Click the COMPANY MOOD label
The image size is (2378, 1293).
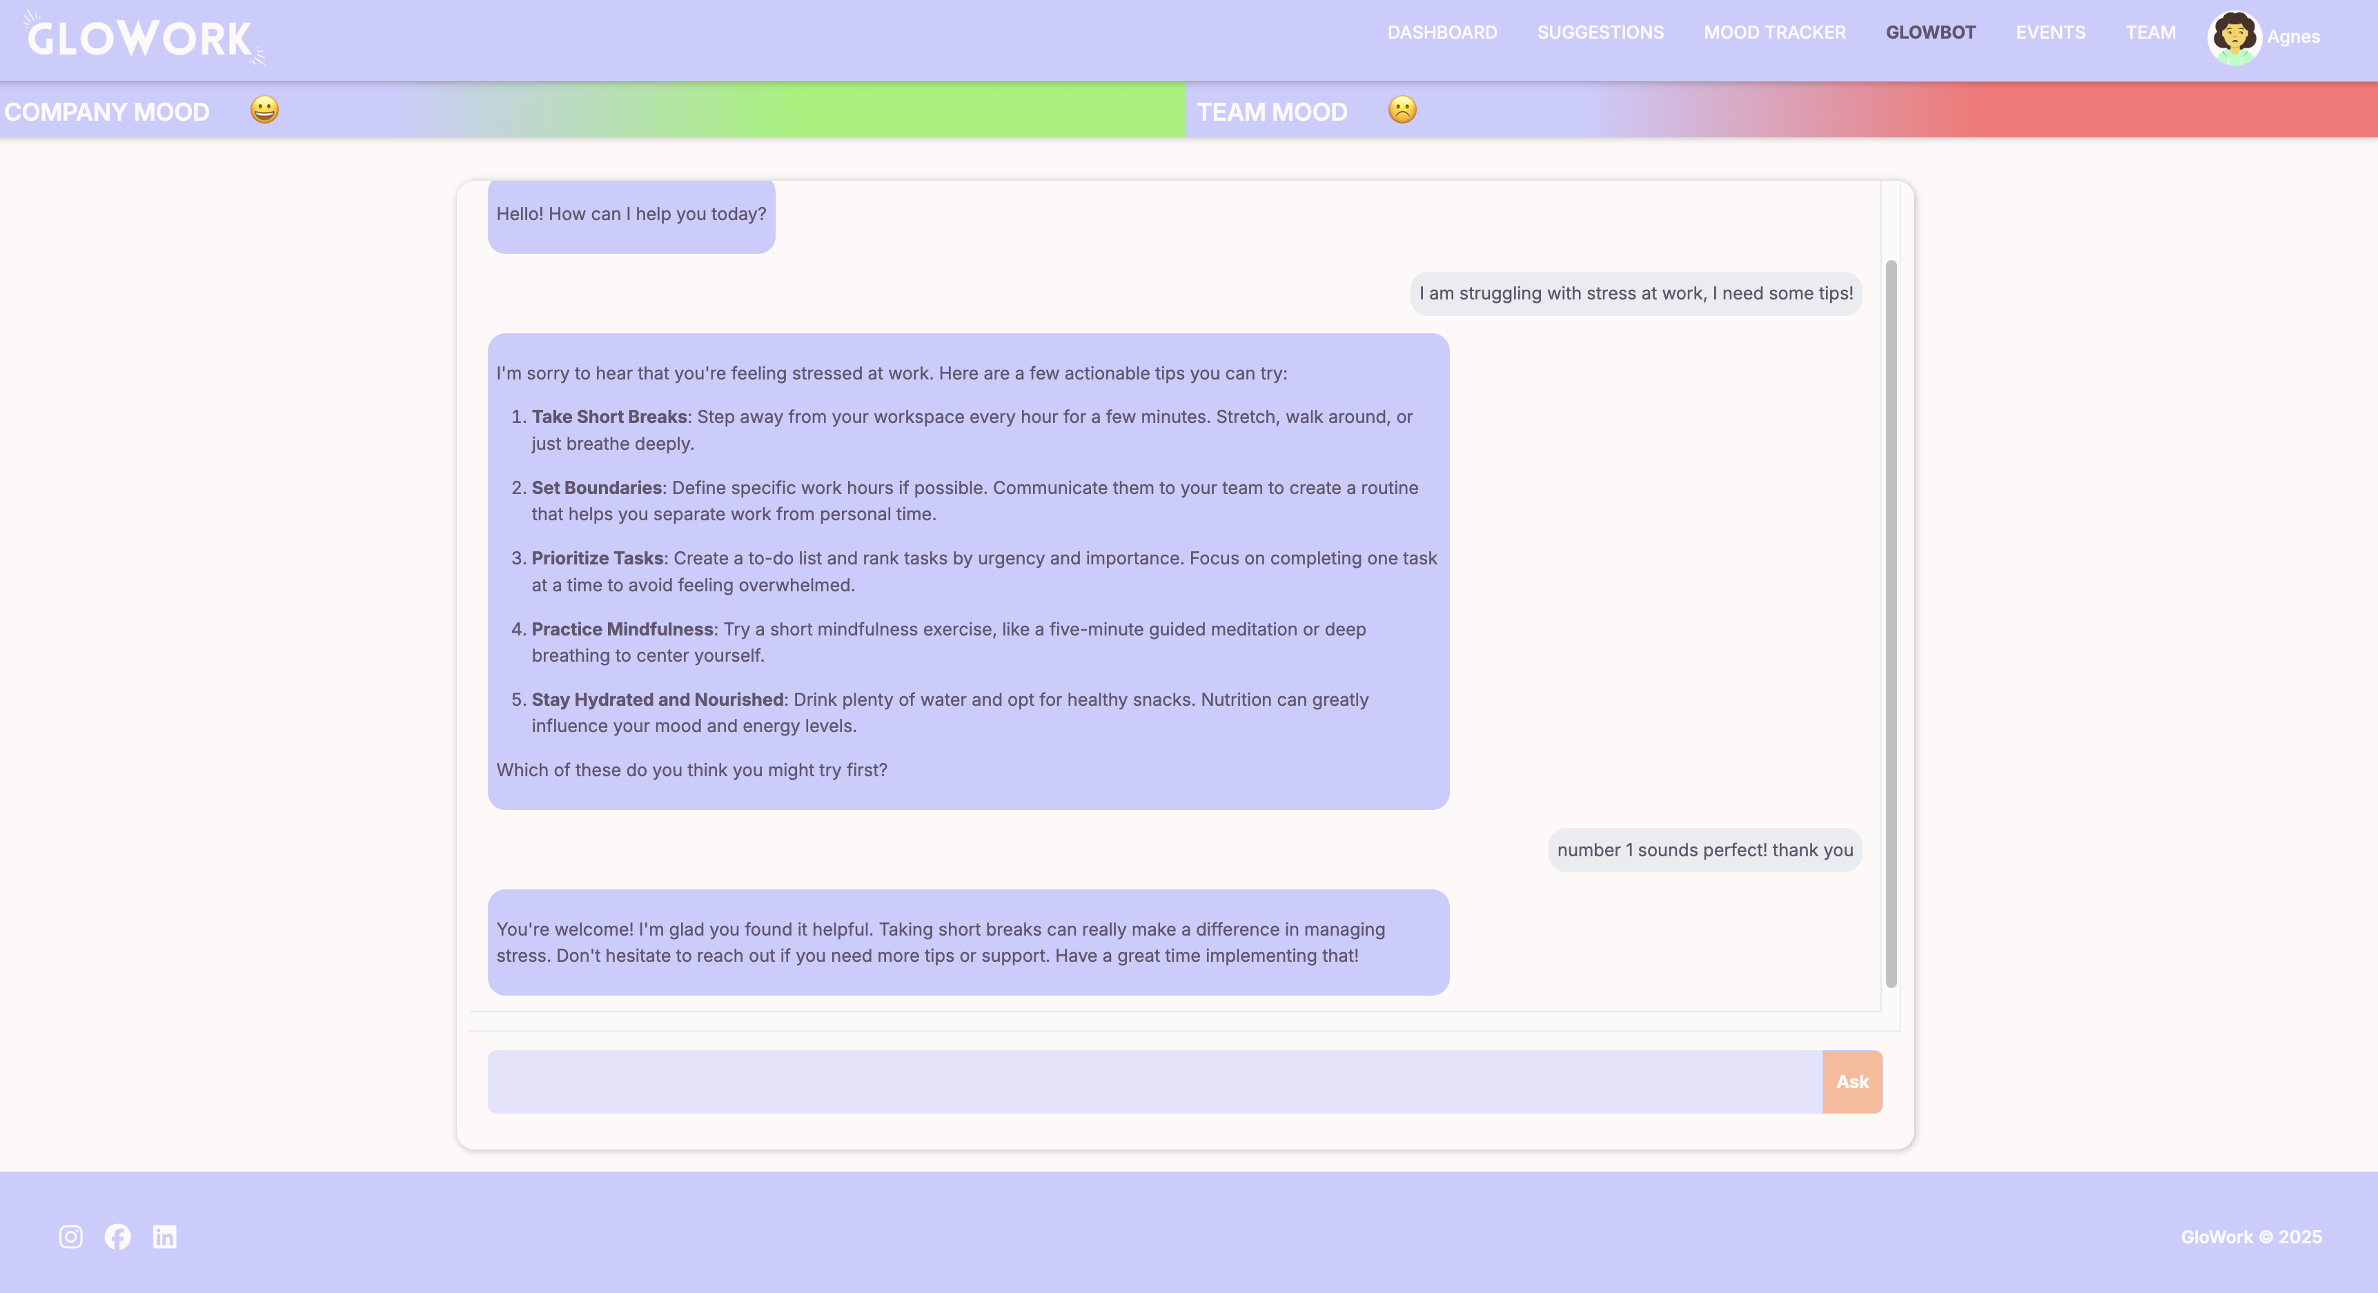107,111
